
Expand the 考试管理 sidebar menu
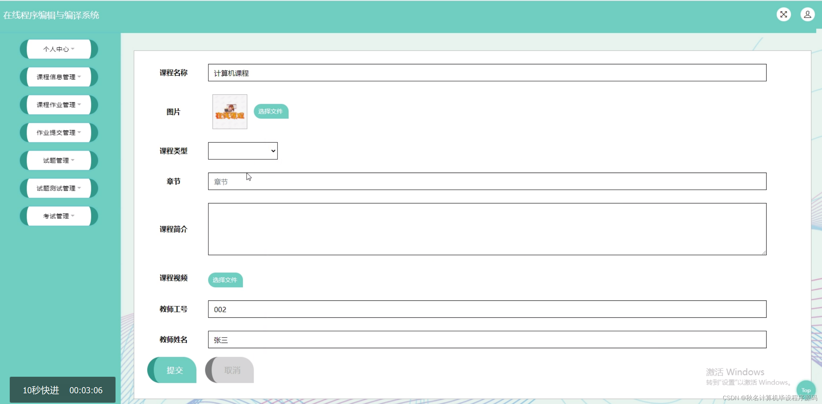[59, 216]
